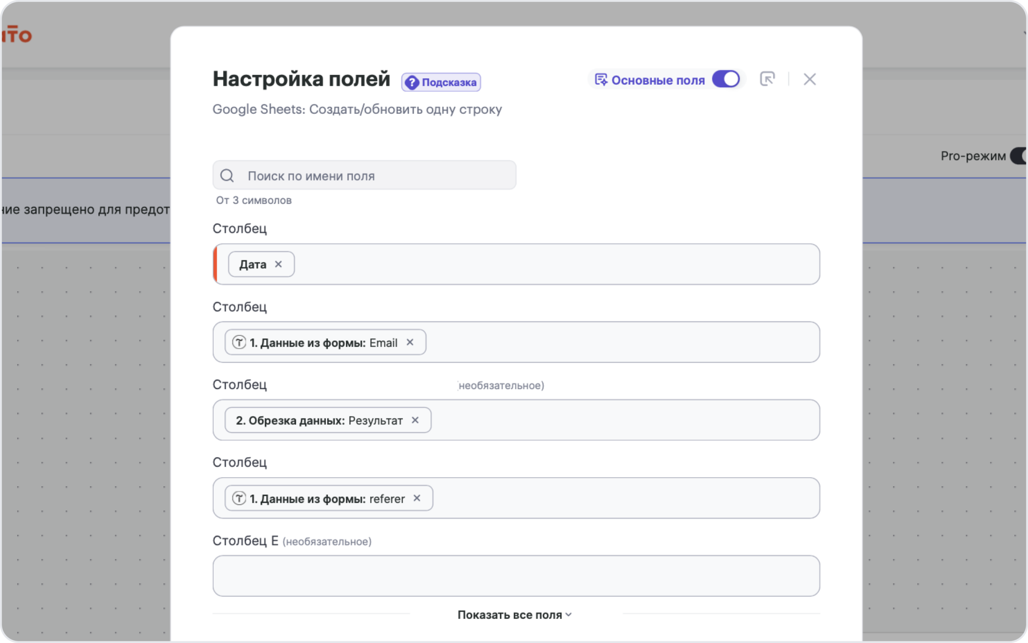
Task: Click the T icon in Email tag
Action: pyautogui.click(x=239, y=342)
